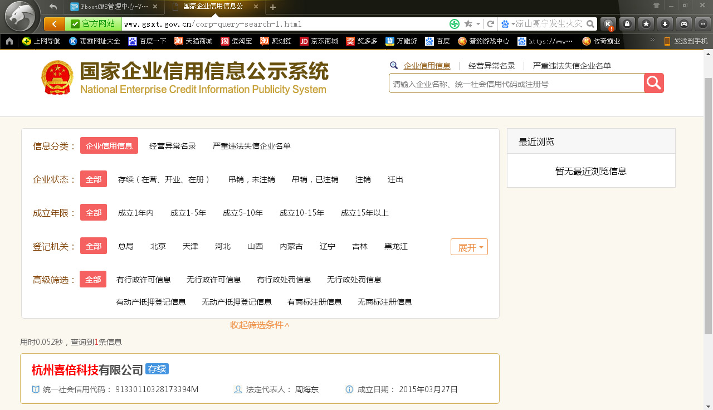This screenshot has width=713, height=410.
Task: Expand the 展开 registration authority dropdown
Action: tap(468, 246)
